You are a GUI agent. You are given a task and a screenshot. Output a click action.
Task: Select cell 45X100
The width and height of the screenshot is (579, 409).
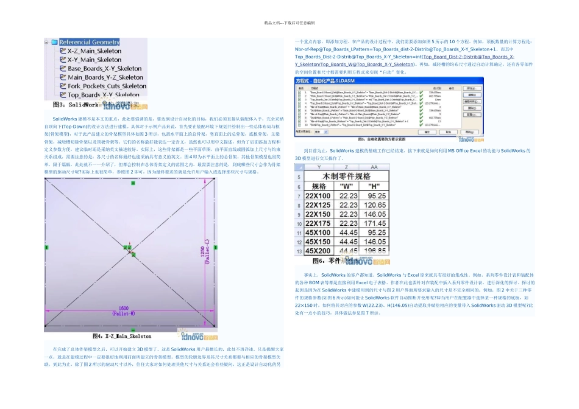tap(319, 232)
